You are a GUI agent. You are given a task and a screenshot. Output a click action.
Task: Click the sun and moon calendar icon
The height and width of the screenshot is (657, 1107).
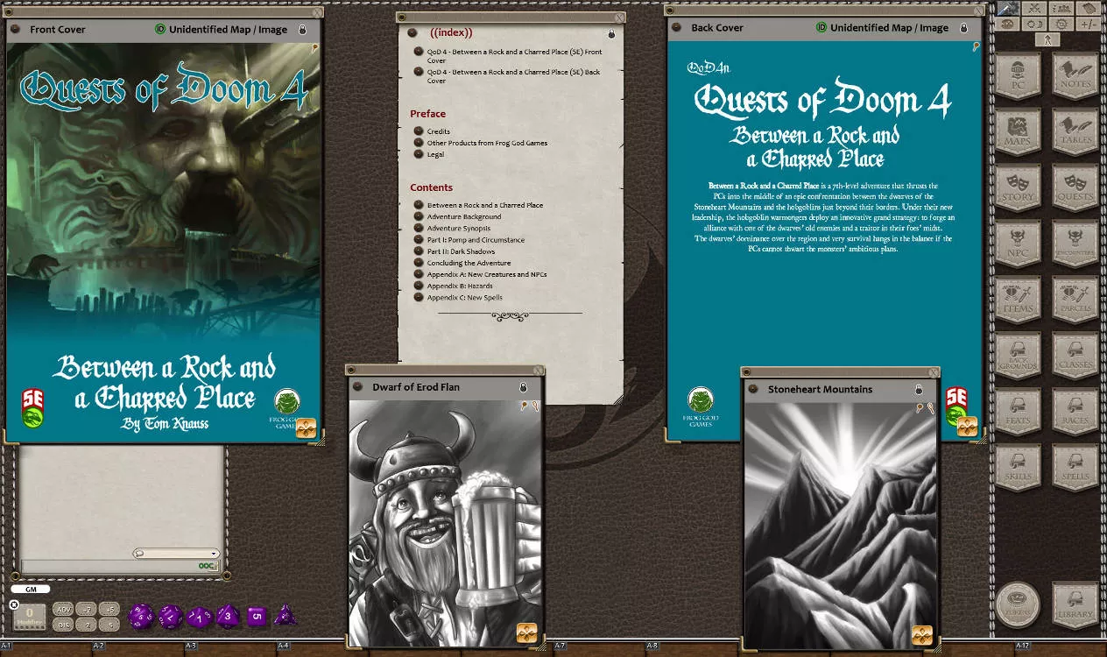(x=1034, y=24)
